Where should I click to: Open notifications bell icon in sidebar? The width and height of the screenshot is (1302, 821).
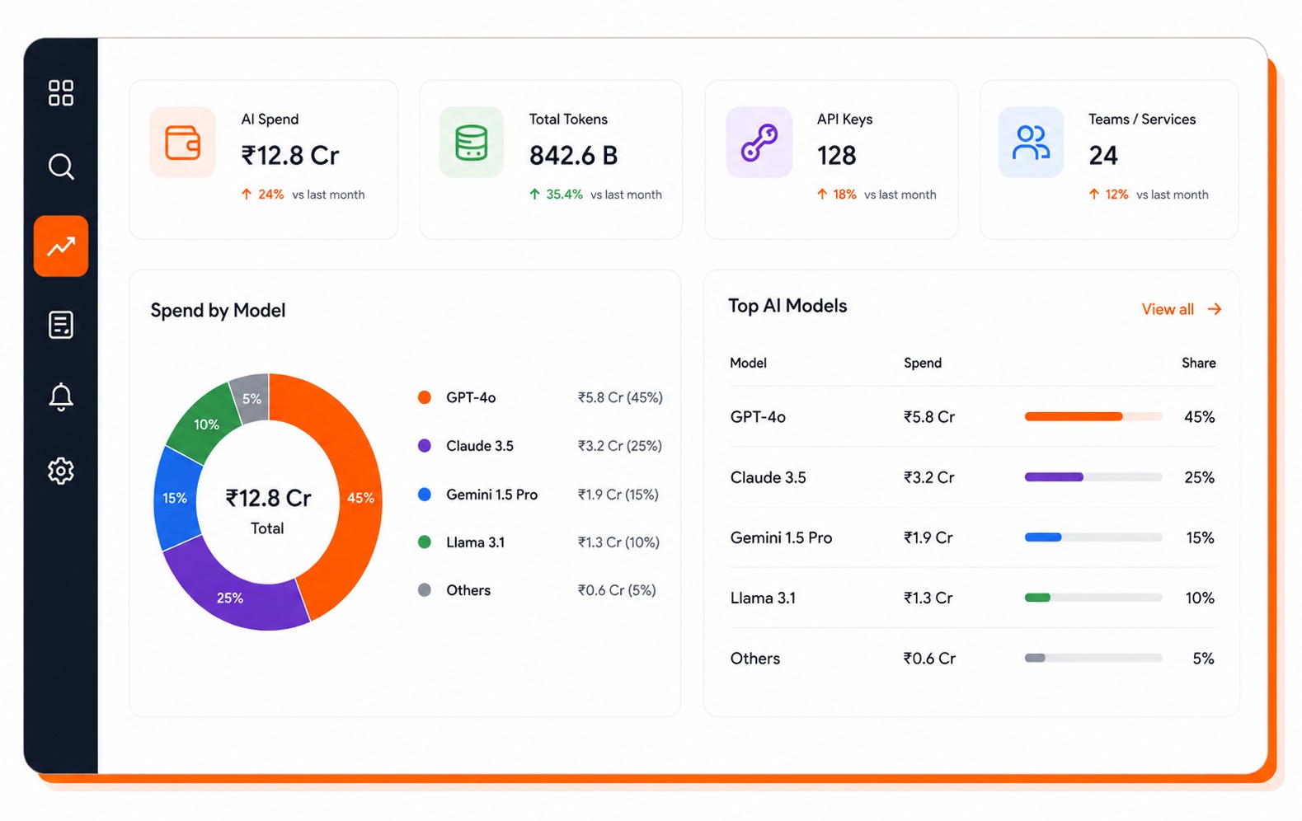click(61, 397)
